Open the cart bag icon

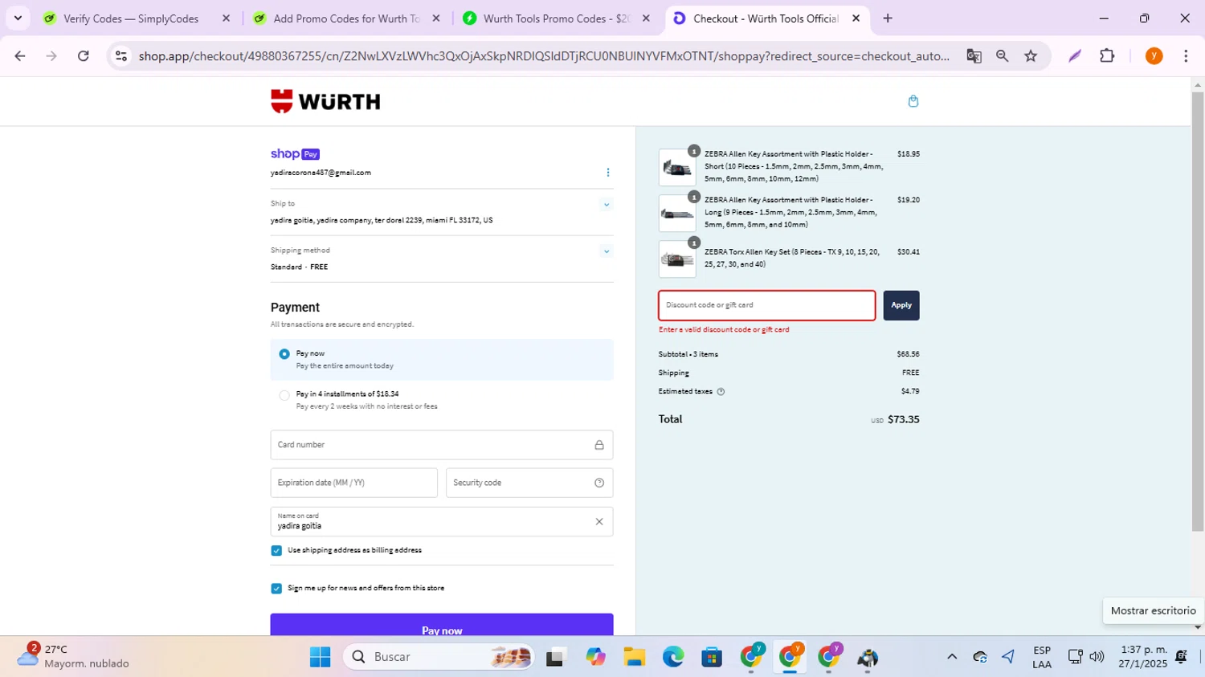tap(913, 101)
